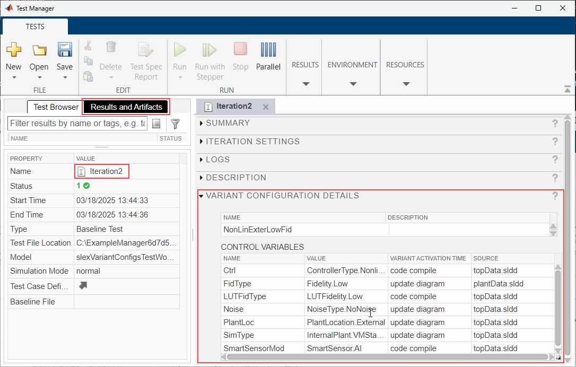Click the PlantLocation.External value cell
Viewport: 576px width, 367px height.
click(346, 322)
